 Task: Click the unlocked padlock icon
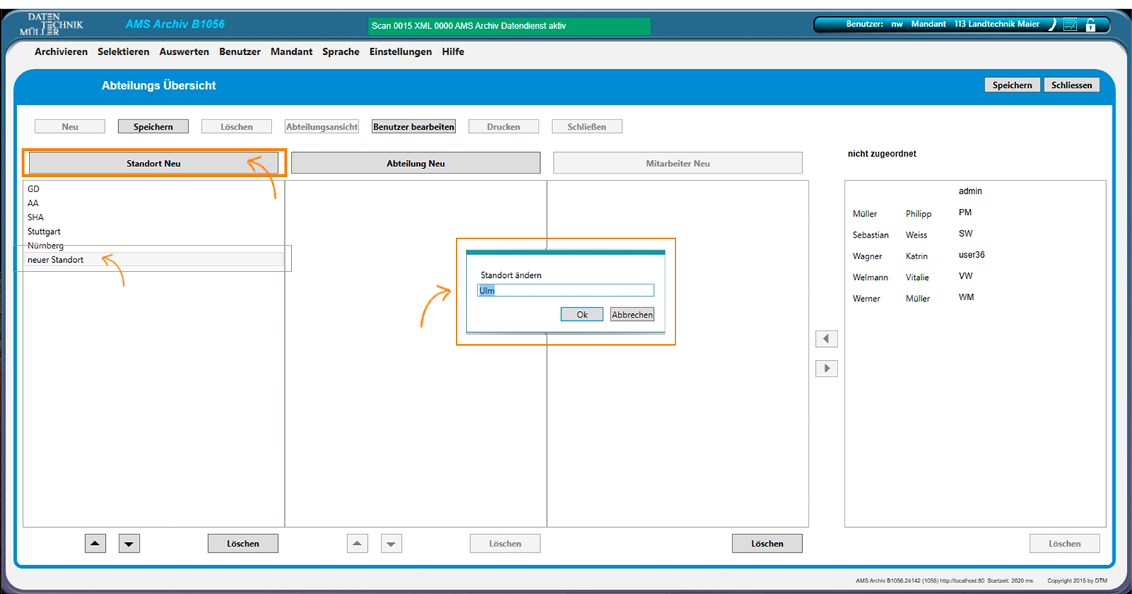pos(1091,25)
